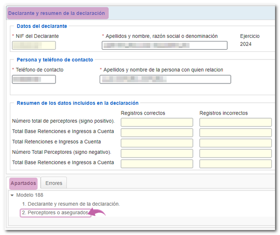
Task: Collapse the Modelo 188 tree node
Action: coord(13,195)
